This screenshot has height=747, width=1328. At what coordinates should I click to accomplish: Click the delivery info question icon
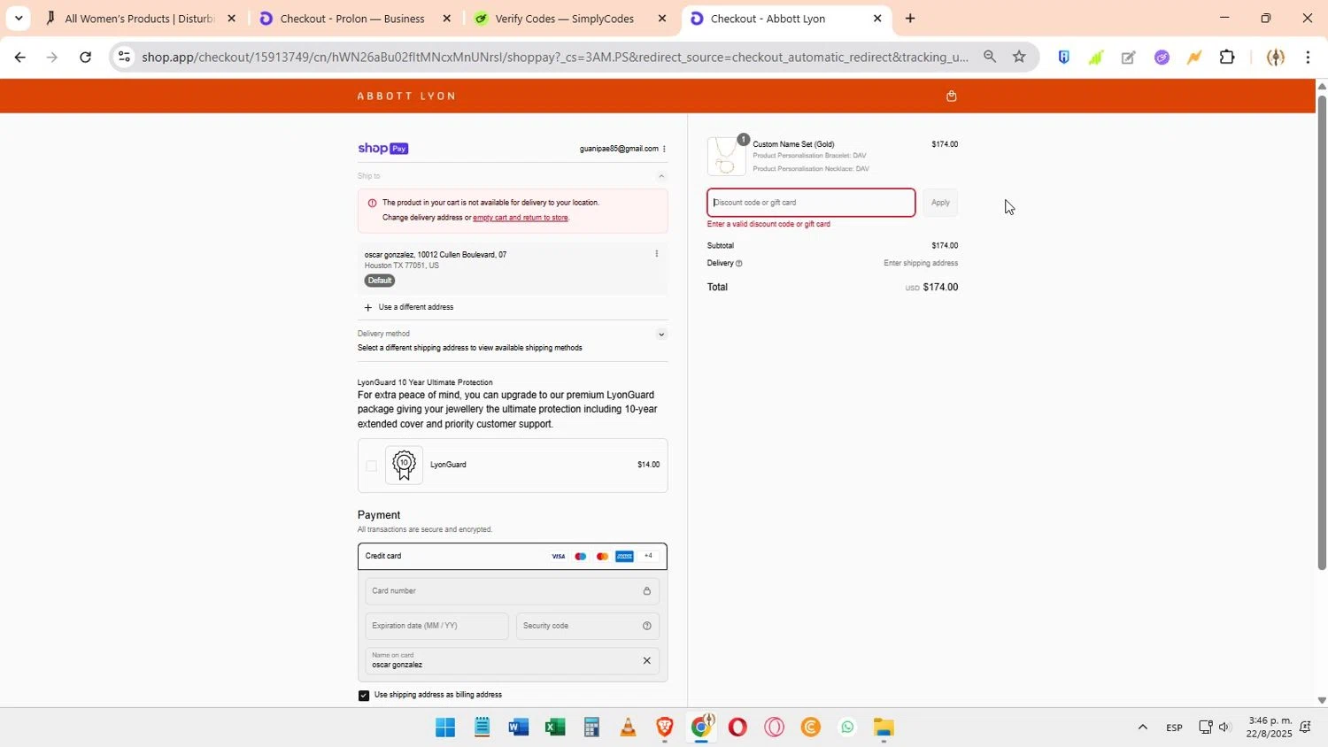coord(739,263)
